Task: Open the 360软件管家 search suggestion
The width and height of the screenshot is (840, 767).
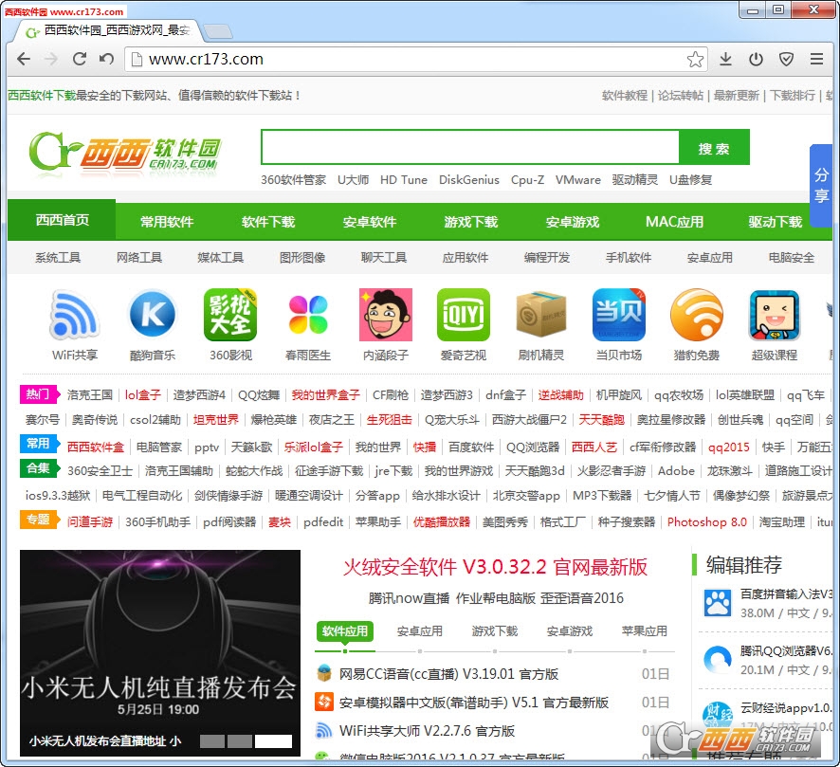Action: (x=293, y=179)
